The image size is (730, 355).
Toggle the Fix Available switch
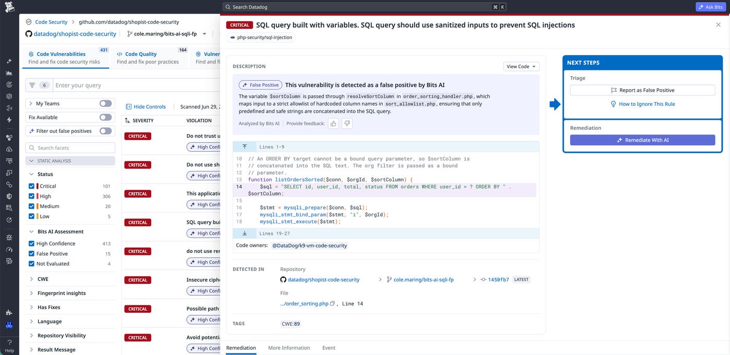coord(105,117)
